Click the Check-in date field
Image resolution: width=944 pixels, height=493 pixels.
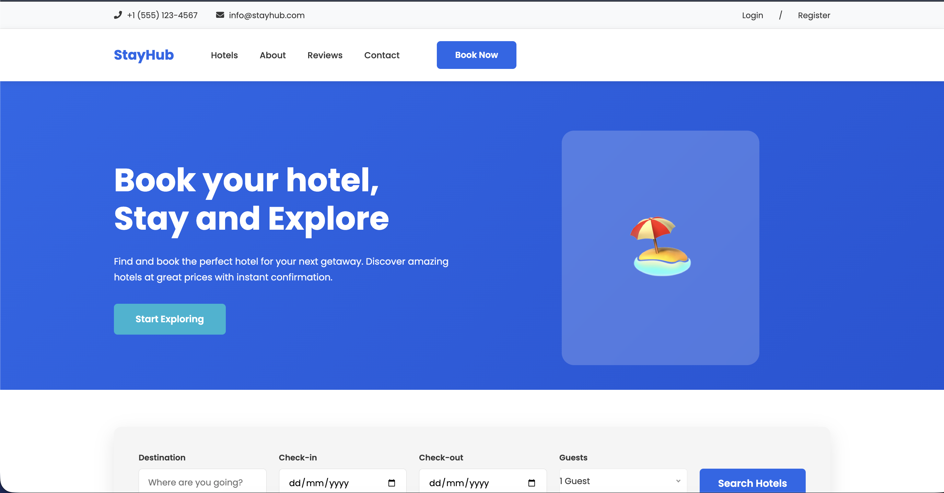click(342, 482)
